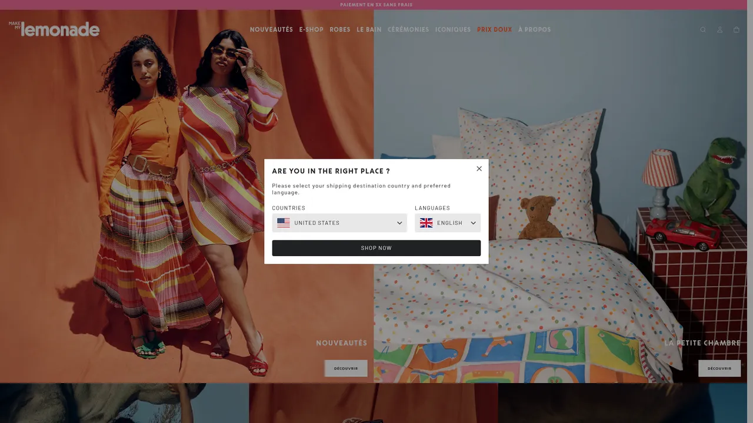Expand the Countries dropdown

pos(339,223)
